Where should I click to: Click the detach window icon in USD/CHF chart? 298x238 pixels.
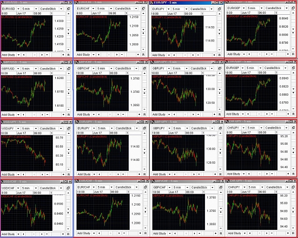(68, 188)
